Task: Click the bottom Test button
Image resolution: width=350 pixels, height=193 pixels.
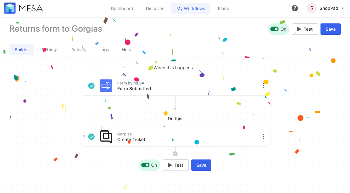Action: coord(176,165)
